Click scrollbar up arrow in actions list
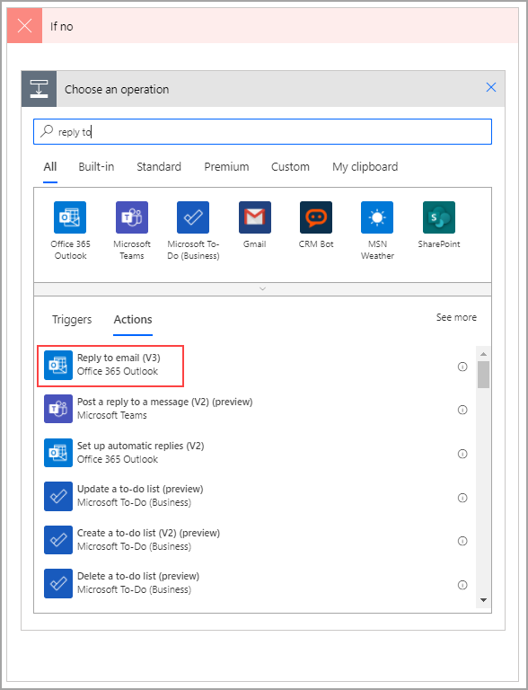This screenshot has height=690, width=528. [x=484, y=354]
